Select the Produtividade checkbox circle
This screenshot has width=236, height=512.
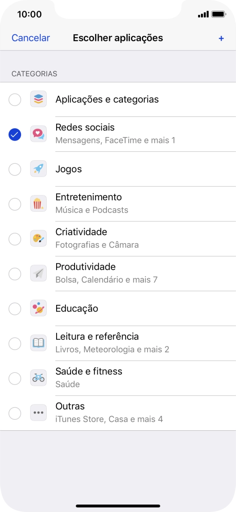pyautogui.click(x=15, y=274)
